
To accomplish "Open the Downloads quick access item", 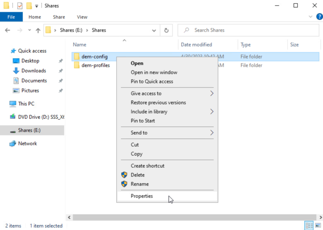I will (x=33, y=71).
